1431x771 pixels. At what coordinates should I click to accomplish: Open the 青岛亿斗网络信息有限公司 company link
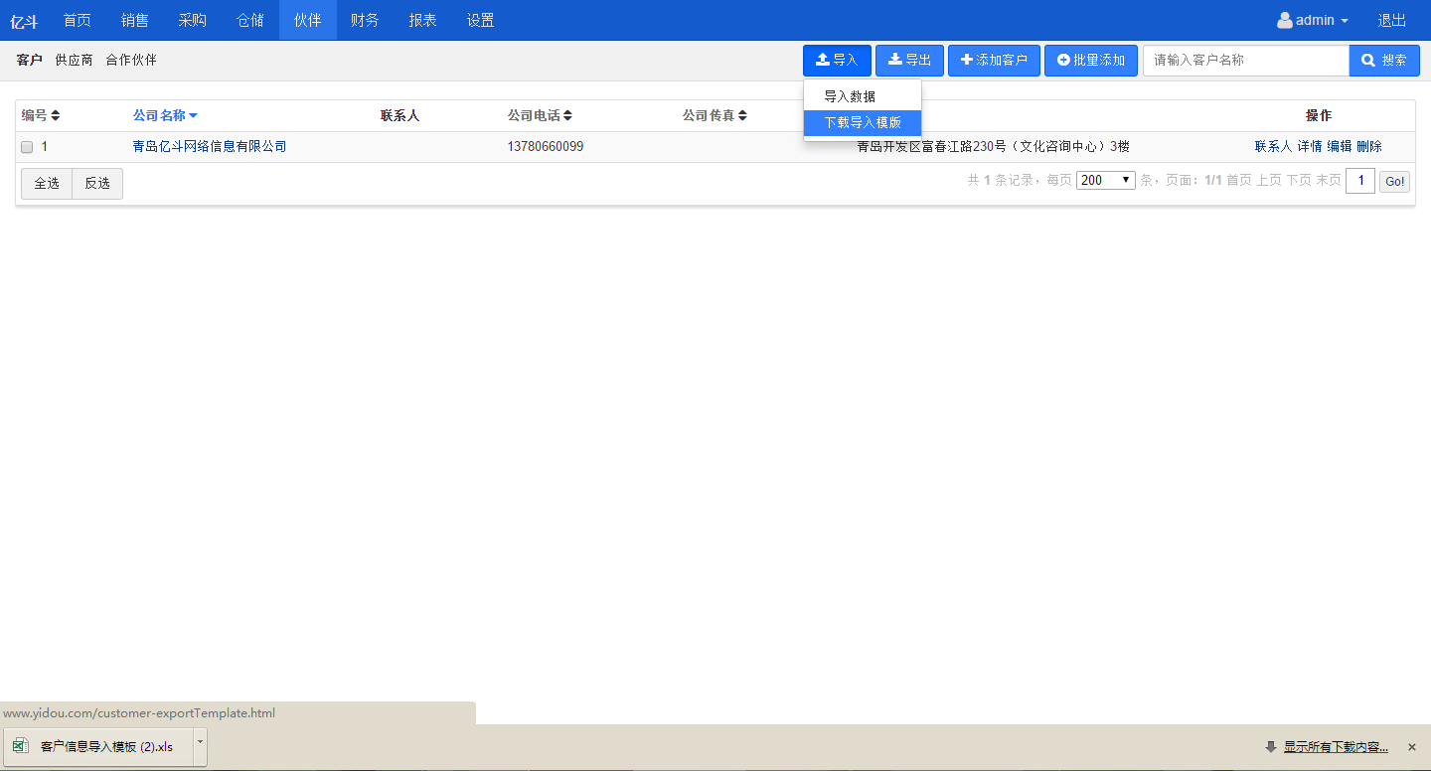tap(210, 147)
